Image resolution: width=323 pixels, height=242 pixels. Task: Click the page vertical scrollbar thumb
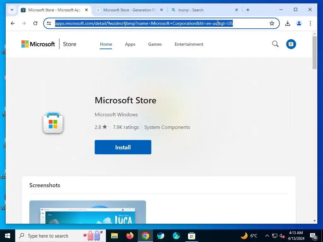click(x=314, y=53)
